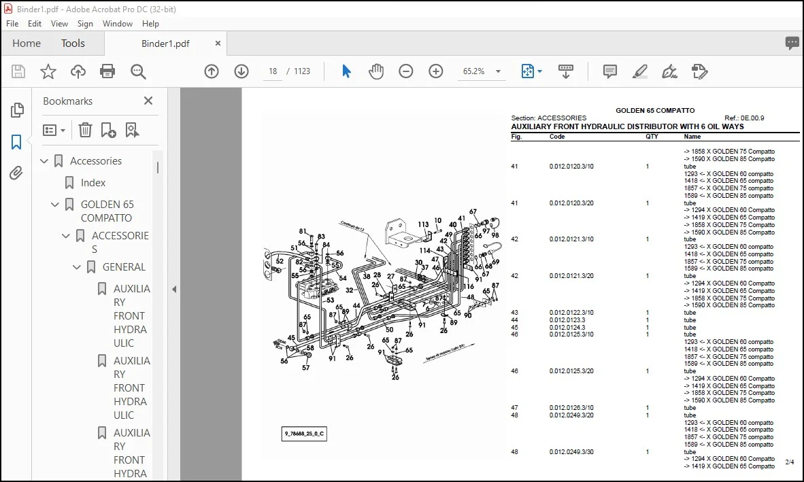Select the GENERAL bookmark
Screen dimensions: 804x482
point(124,267)
